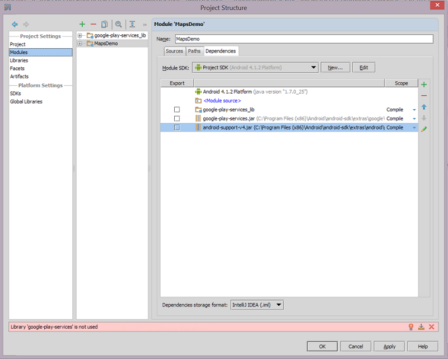The height and width of the screenshot is (359, 448).
Task: Move selected dependency up
Action: coord(424,107)
